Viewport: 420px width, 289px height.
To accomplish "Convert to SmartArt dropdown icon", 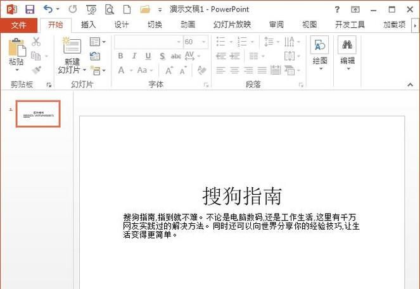I will (292, 70).
